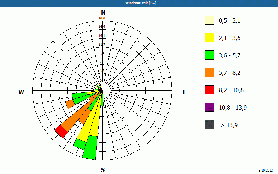Image resolution: width=278 pixels, height=174 pixels.
Task: Click the purple 10,8 - 13,9 legend swatch
Action: [x=210, y=107]
